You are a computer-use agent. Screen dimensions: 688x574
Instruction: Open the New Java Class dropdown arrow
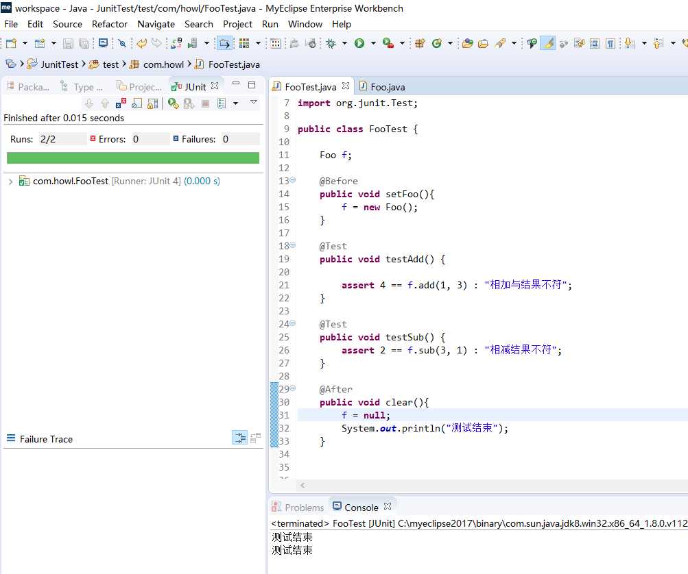tap(450, 43)
